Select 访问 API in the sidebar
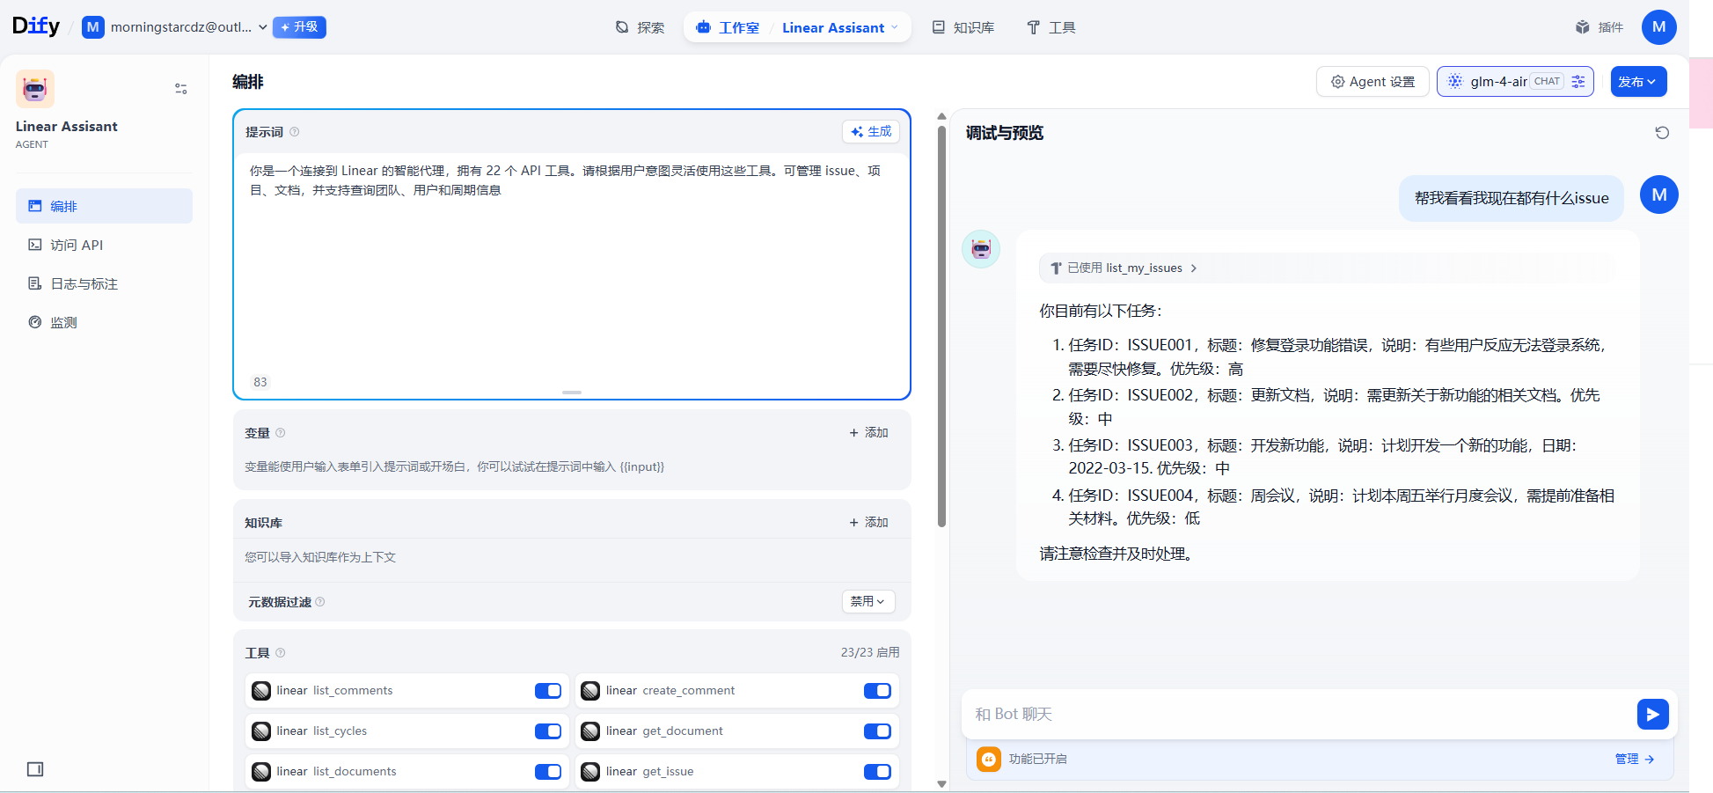Viewport: 1713px width, 793px height. click(77, 245)
